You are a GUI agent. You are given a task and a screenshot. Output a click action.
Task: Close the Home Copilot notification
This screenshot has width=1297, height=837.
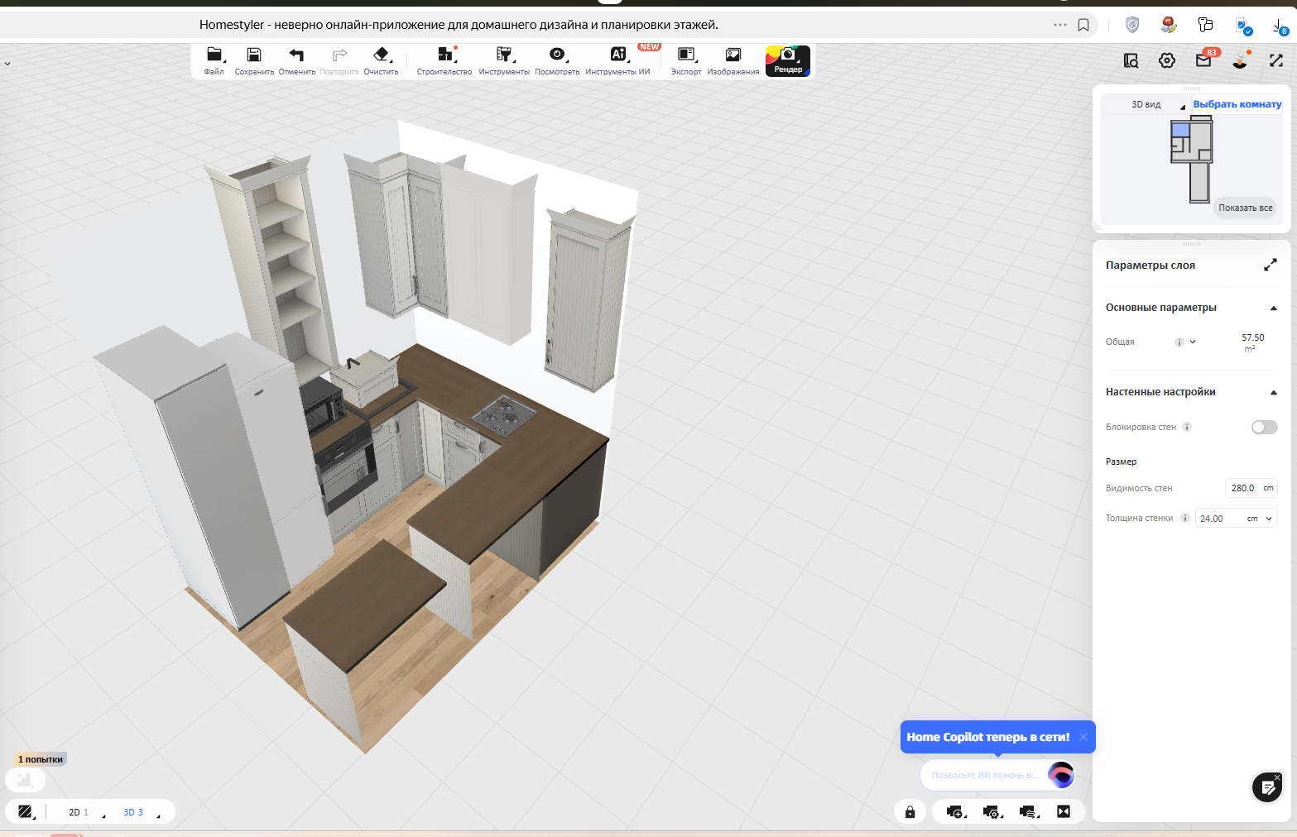1083,737
